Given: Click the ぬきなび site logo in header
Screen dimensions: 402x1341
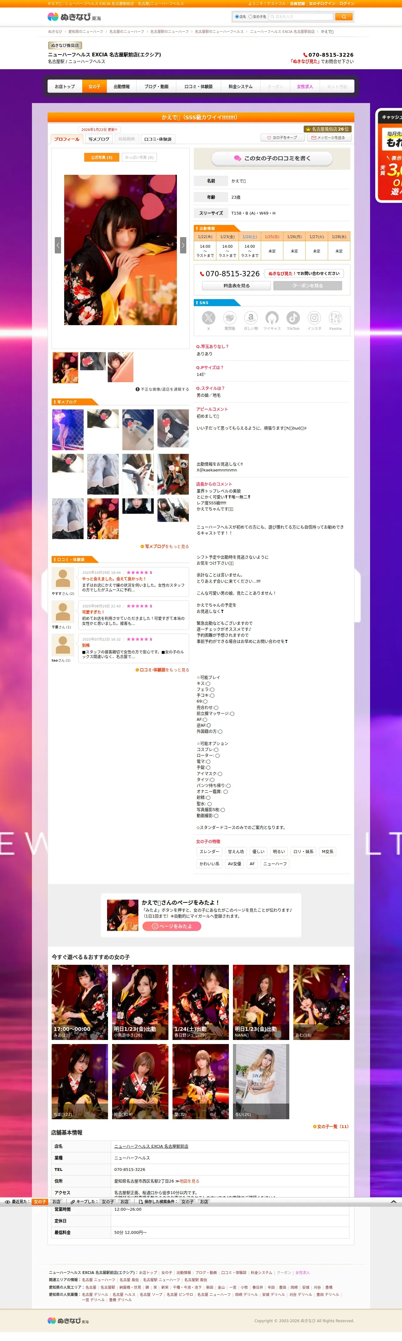Looking at the screenshot, I should (74, 17).
